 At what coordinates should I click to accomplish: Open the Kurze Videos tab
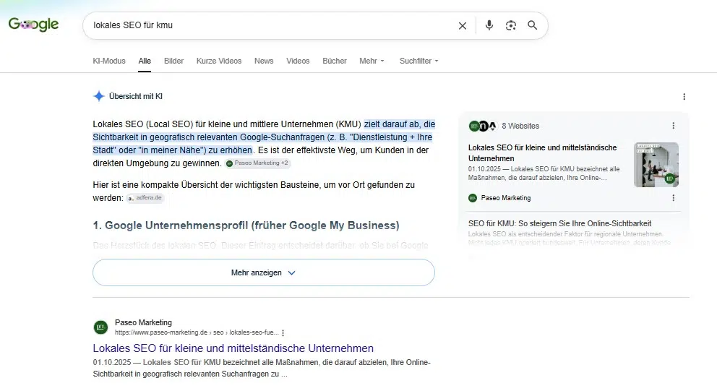219,61
